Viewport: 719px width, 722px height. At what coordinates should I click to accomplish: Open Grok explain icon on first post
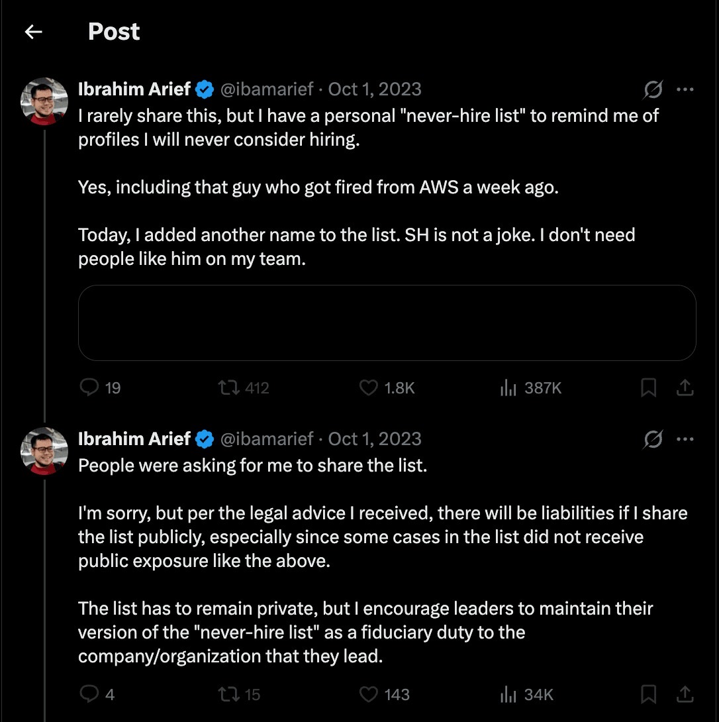(x=653, y=89)
